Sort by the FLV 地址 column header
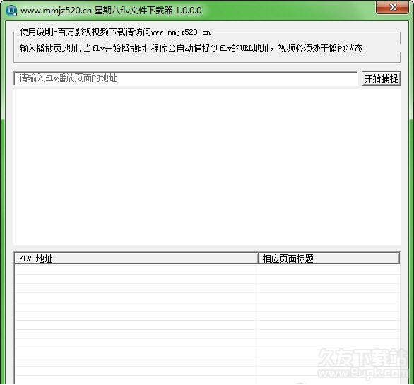The height and width of the screenshot is (385, 414). (x=136, y=259)
